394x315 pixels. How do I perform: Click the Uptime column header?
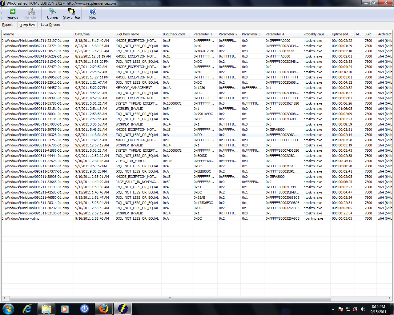pos(343,34)
